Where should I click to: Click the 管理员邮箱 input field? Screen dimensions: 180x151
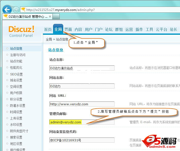[82, 122]
